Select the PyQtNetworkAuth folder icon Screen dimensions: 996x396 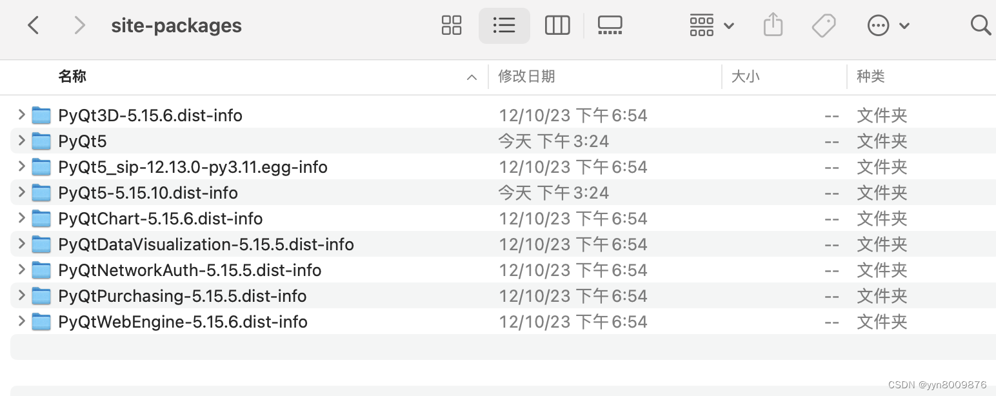[41, 270]
